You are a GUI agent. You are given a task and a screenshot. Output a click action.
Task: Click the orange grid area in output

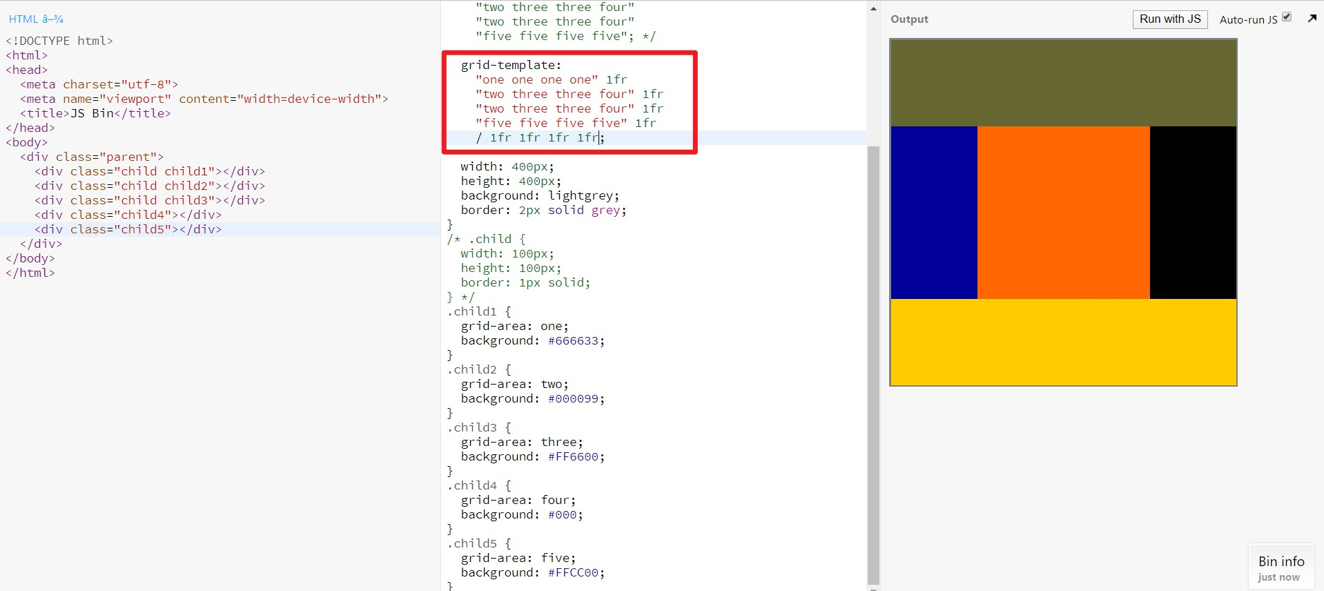(x=1064, y=213)
